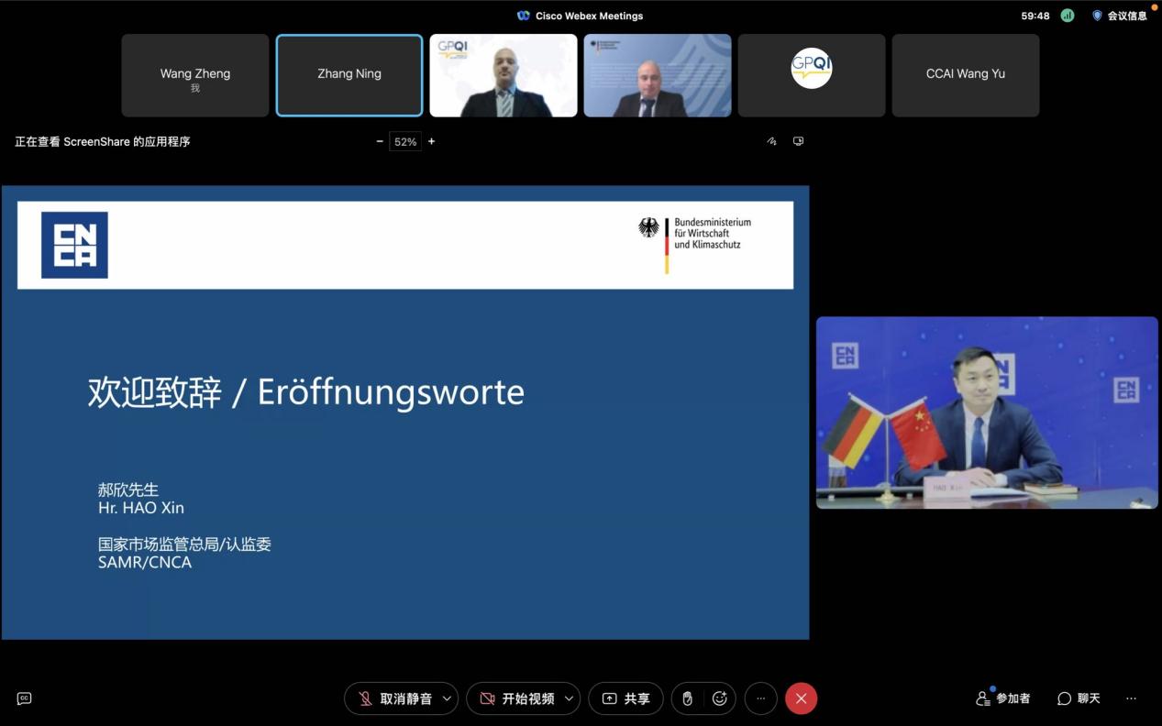The width and height of the screenshot is (1162, 726).
Task: Click the annotate pen icon
Action: [x=771, y=141]
